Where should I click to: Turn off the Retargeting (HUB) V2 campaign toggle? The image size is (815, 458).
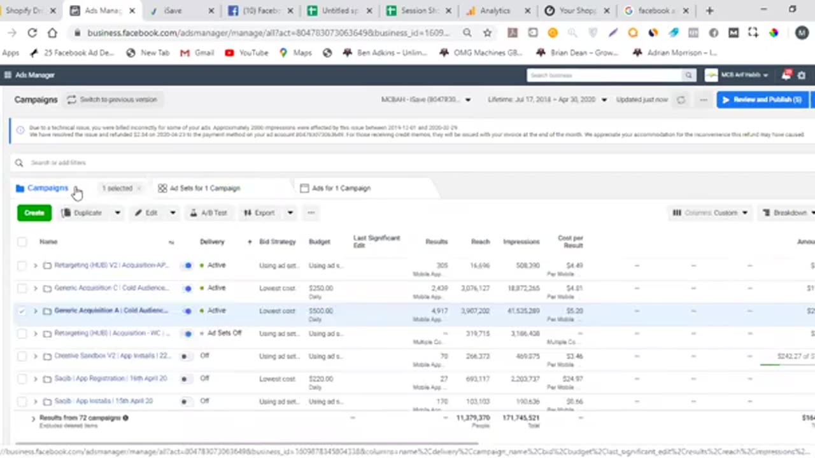coord(187,265)
